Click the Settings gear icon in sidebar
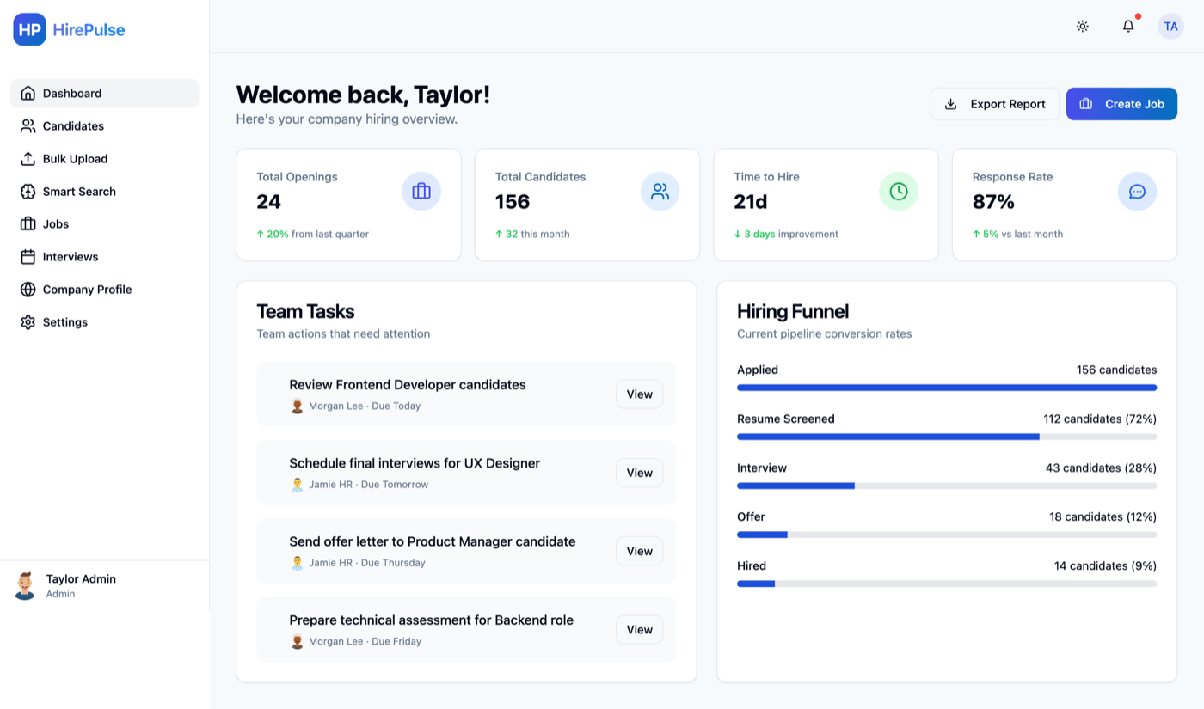The width and height of the screenshot is (1204, 709). click(x=28, y=321)
